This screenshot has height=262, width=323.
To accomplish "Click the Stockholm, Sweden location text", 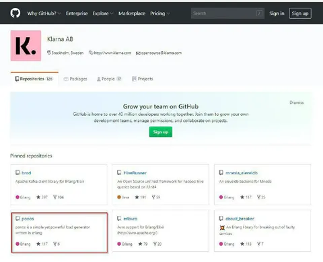I will 67,53.
